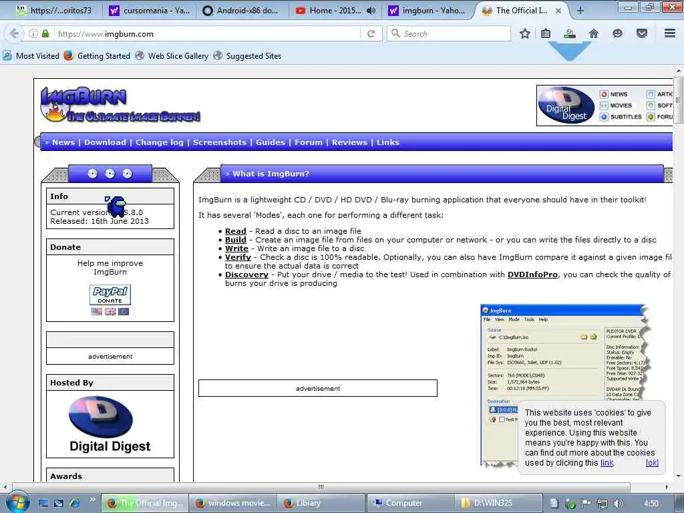The image size is (684, 513).
Task: Open the Firefox hamburger menu
Action: pyautogui.click(x=670, y=33)
